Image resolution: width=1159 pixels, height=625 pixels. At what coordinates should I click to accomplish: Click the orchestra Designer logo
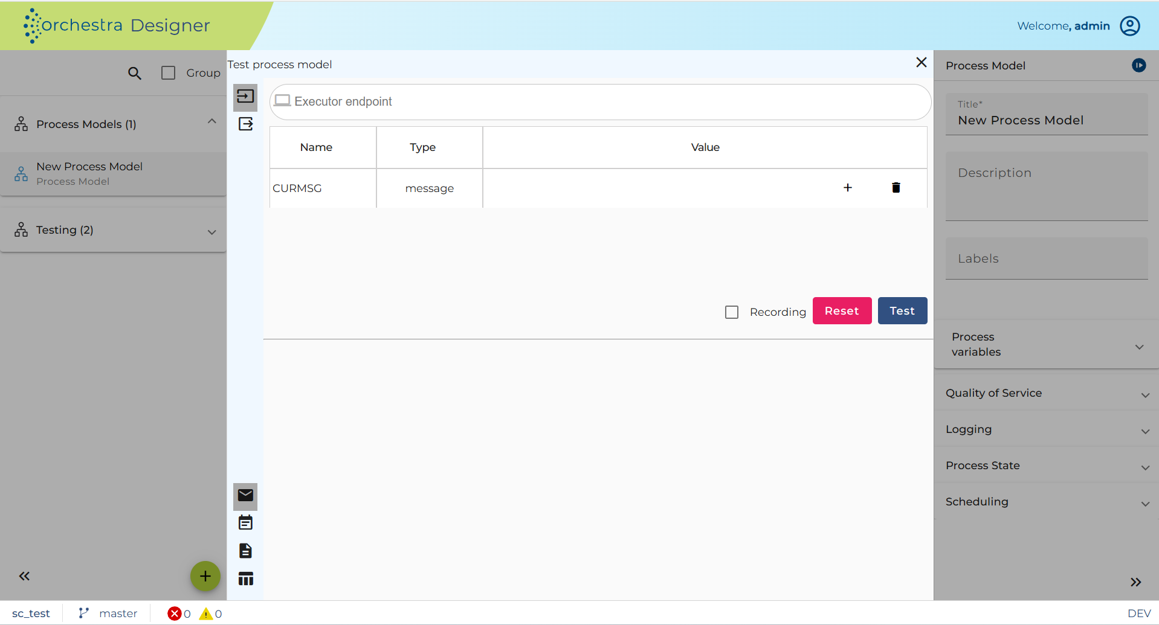tap(117, 25)
